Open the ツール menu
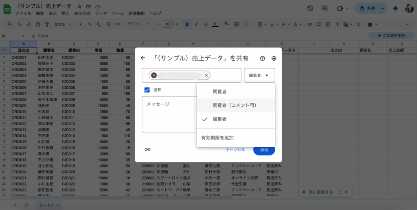This screenshot has height=210, width=417. (x=118, y=13)
